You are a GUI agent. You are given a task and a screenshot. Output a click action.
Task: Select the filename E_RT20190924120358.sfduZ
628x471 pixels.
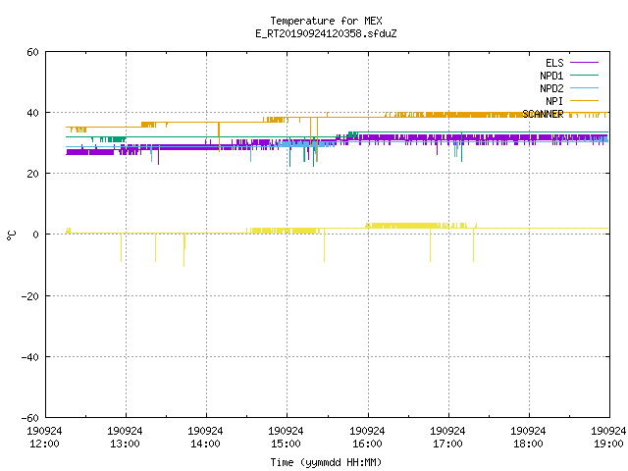[326, 33]
